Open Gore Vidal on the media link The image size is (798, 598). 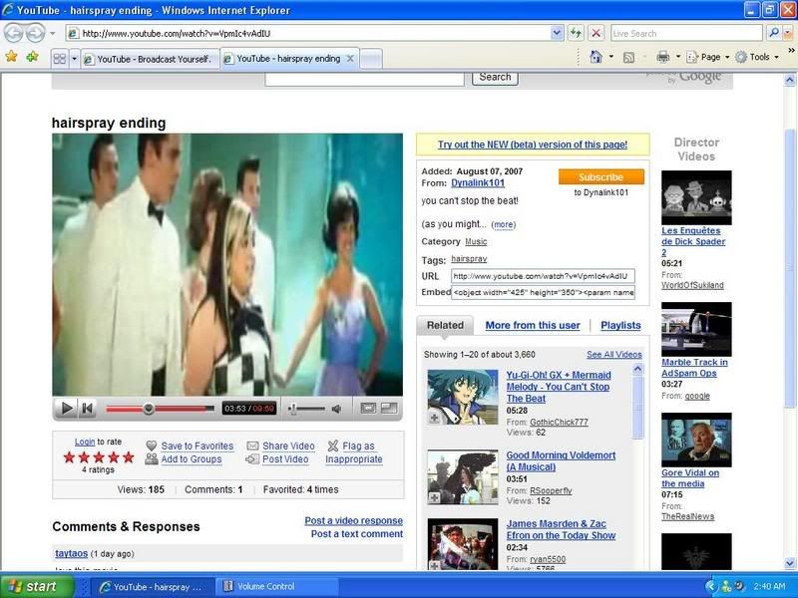[690, 478]
